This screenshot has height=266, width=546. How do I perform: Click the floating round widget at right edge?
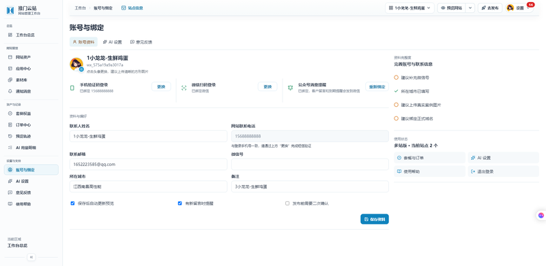[541, 215]
